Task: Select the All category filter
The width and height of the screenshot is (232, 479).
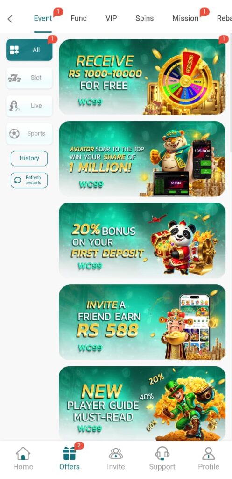Action: click(29, 50)
